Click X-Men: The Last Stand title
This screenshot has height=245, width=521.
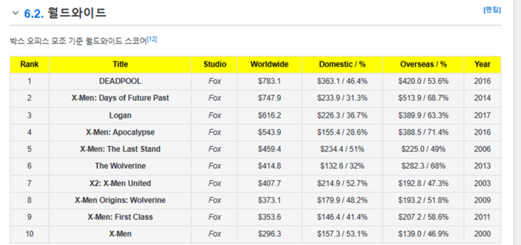[120, 149]
